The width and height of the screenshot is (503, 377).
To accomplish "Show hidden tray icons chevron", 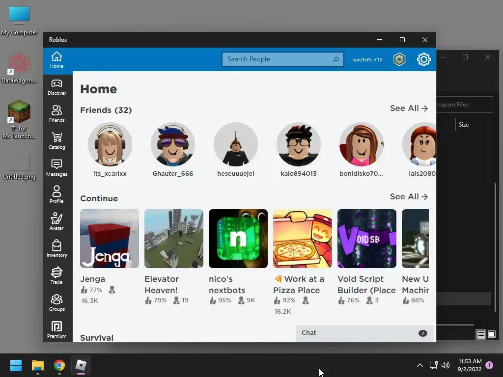I will [x=419, y=365].
